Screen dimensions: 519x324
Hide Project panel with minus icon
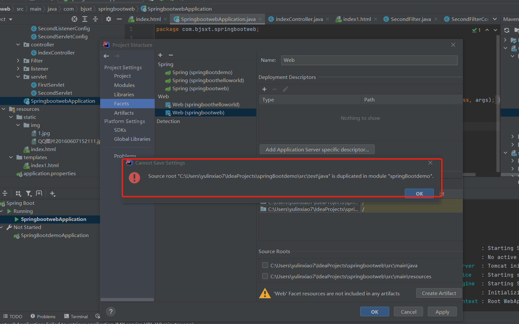click(x=119, y=19)
